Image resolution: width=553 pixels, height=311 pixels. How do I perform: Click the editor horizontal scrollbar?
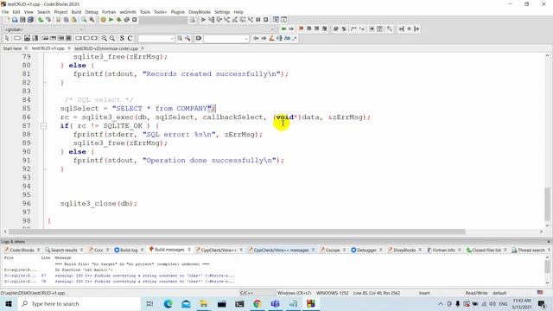click(x=237, y=232)
